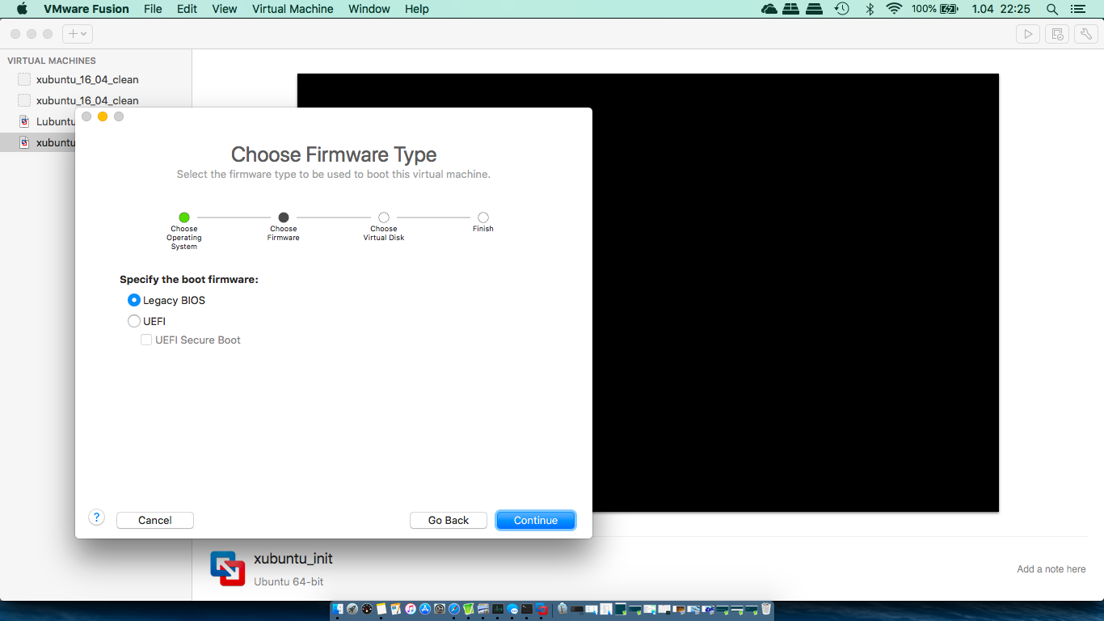Click the Ubuntu 64-bit label
This screenshot has width=1104, height=621.
click(x=289, y=581)
